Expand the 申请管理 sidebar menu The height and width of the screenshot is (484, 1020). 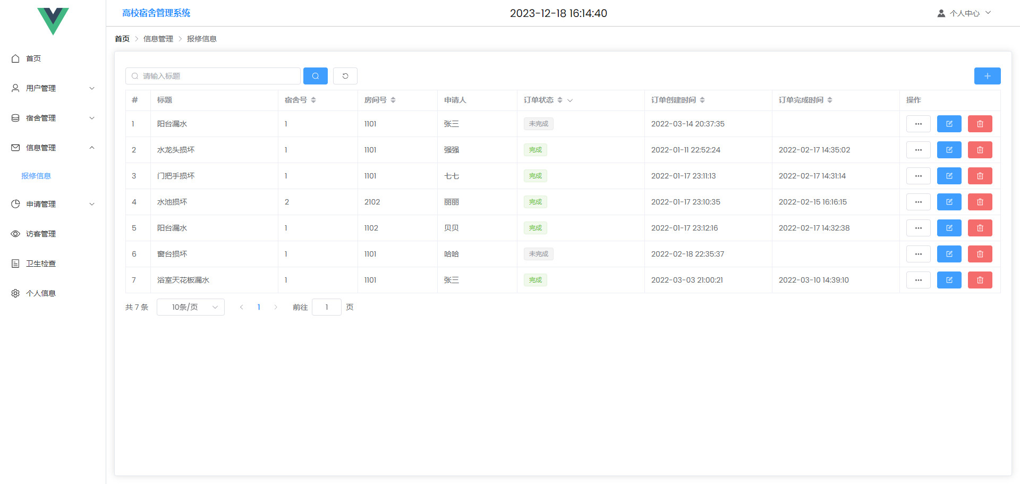tap(53, 204)
